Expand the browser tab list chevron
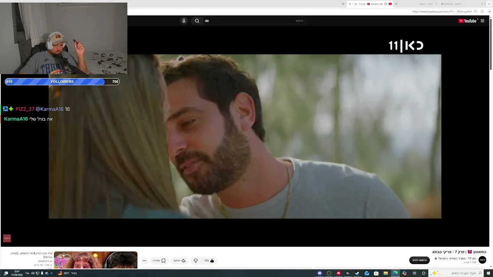 pyautogui.click(x=490, y=4)
